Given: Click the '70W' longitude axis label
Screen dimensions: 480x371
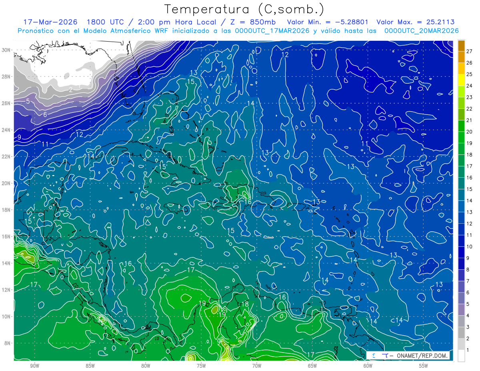Looking at the screenshot, I should [257, 366].
